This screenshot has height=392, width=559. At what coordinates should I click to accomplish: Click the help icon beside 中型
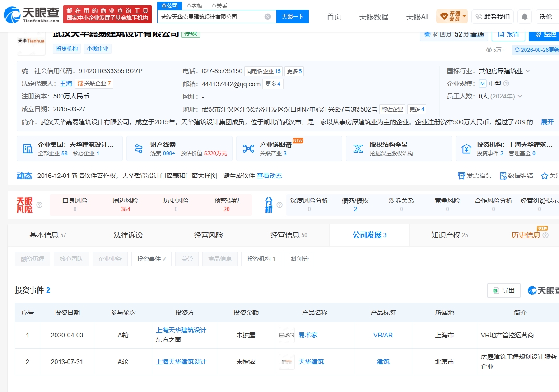pyautogui.click(x=506, y=84)
